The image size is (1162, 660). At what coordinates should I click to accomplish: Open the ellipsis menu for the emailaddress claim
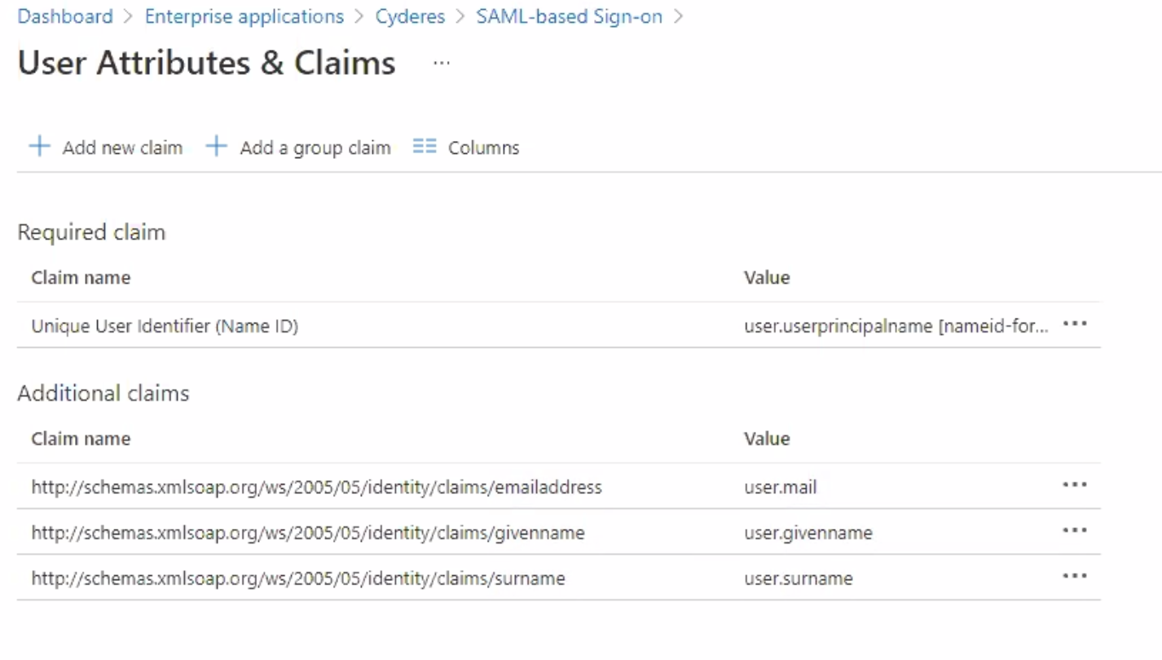point(1075,486)
